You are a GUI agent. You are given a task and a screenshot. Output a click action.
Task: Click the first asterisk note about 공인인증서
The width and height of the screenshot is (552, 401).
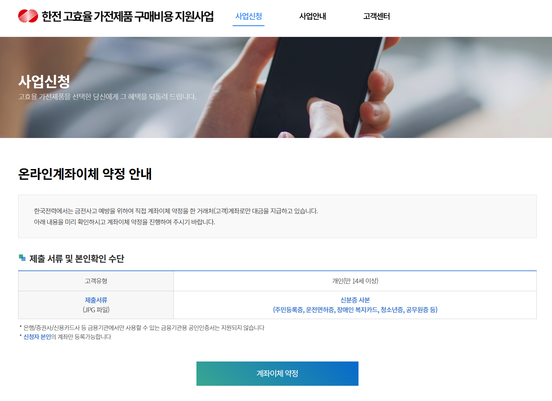(142, 328)
